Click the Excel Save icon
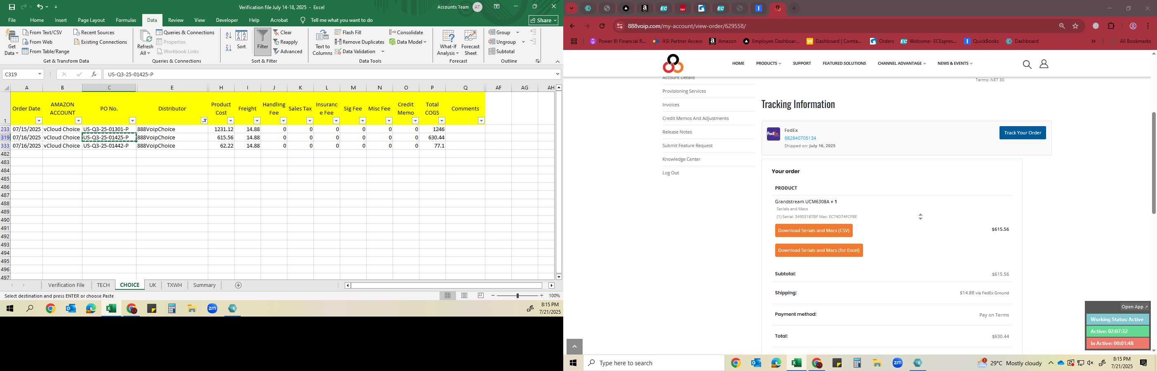This screenshot has height=371, width=1157. (12, 7)
